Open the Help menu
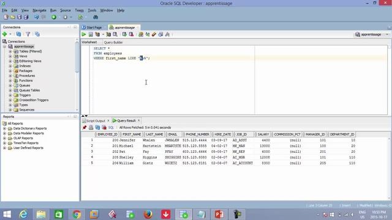This screenshot has width=392, height=220. pos(121,10)
